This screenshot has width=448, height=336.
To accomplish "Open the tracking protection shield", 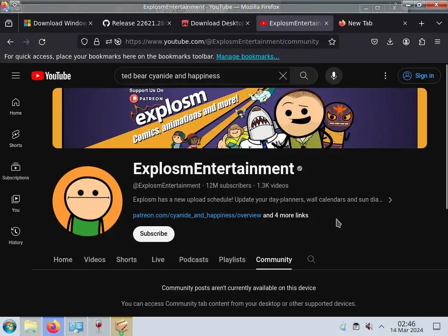I will pos(84,42).
